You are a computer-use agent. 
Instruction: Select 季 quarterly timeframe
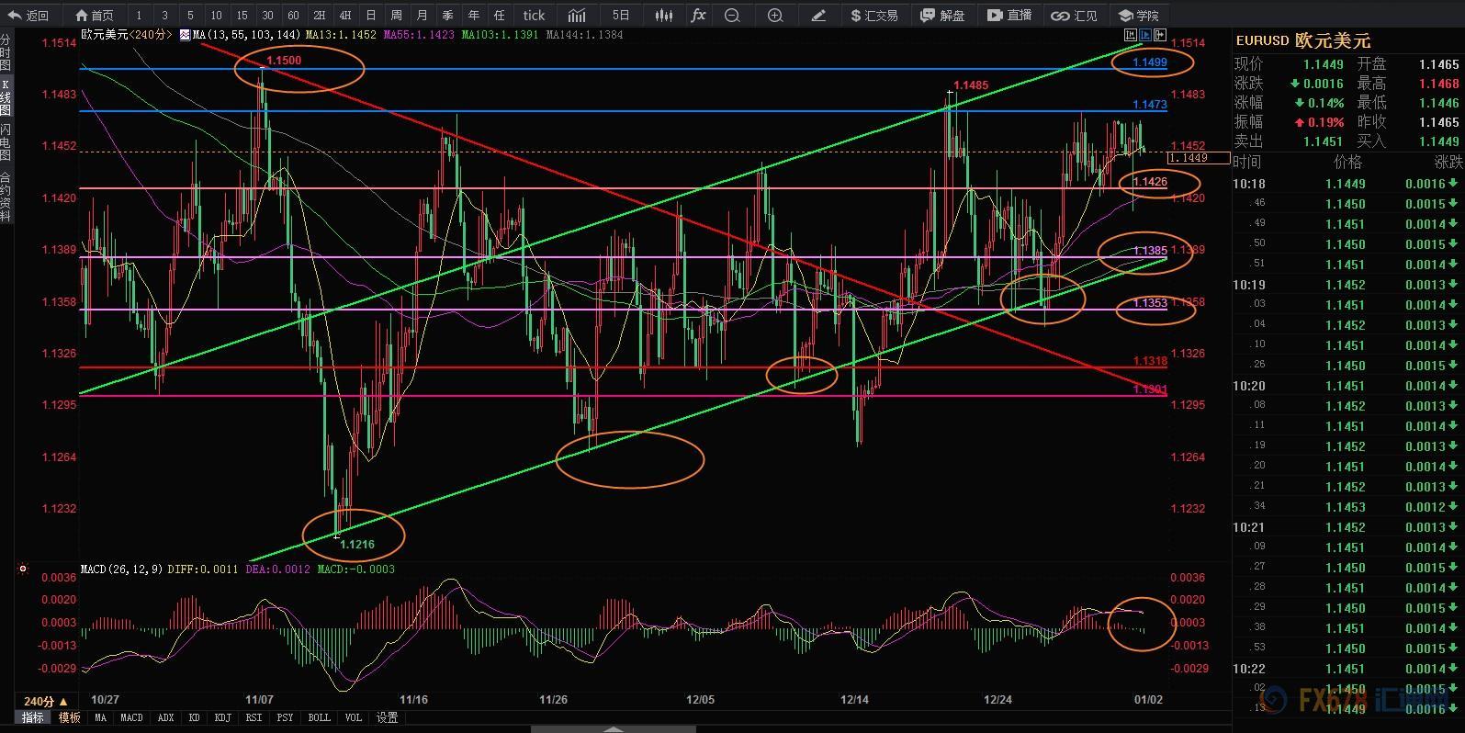447,15
